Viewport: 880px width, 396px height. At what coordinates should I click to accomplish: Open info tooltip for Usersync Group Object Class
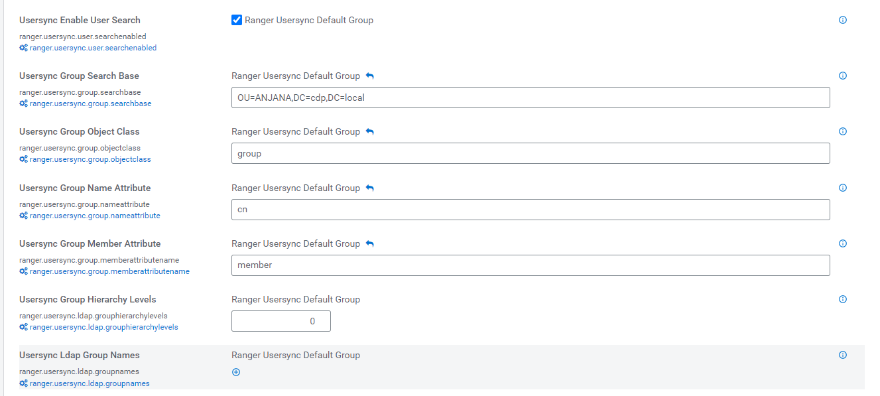[x=843, y=131]
